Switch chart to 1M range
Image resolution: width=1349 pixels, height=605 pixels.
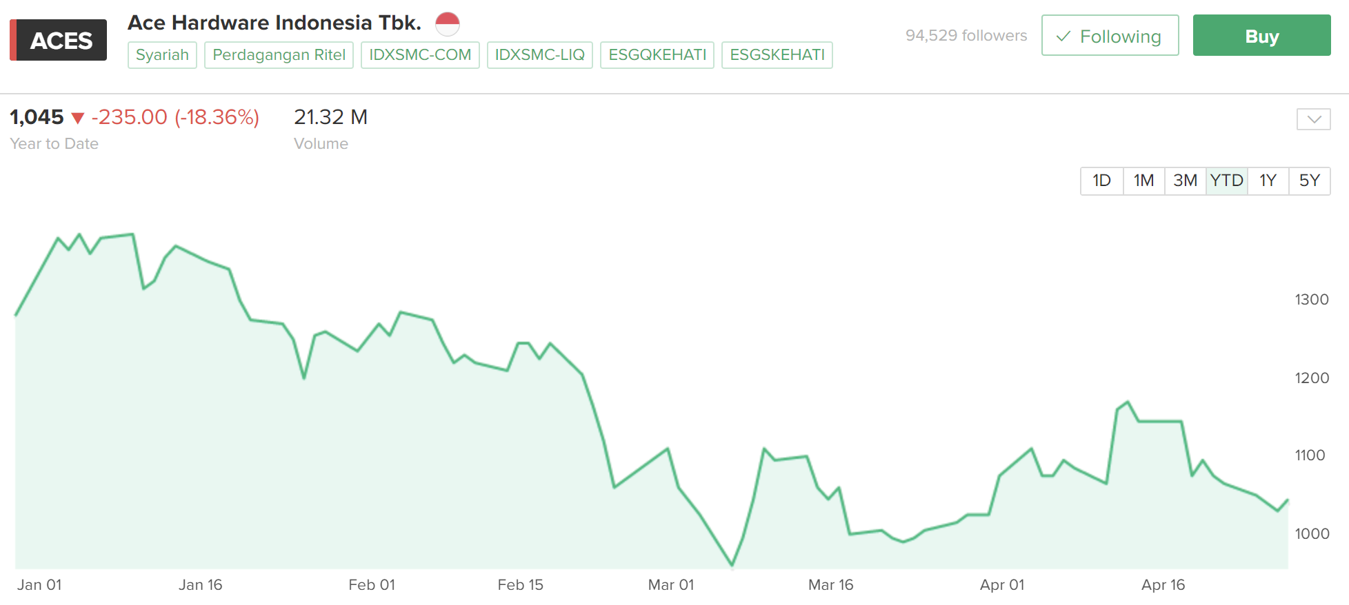coord(1143,181)
